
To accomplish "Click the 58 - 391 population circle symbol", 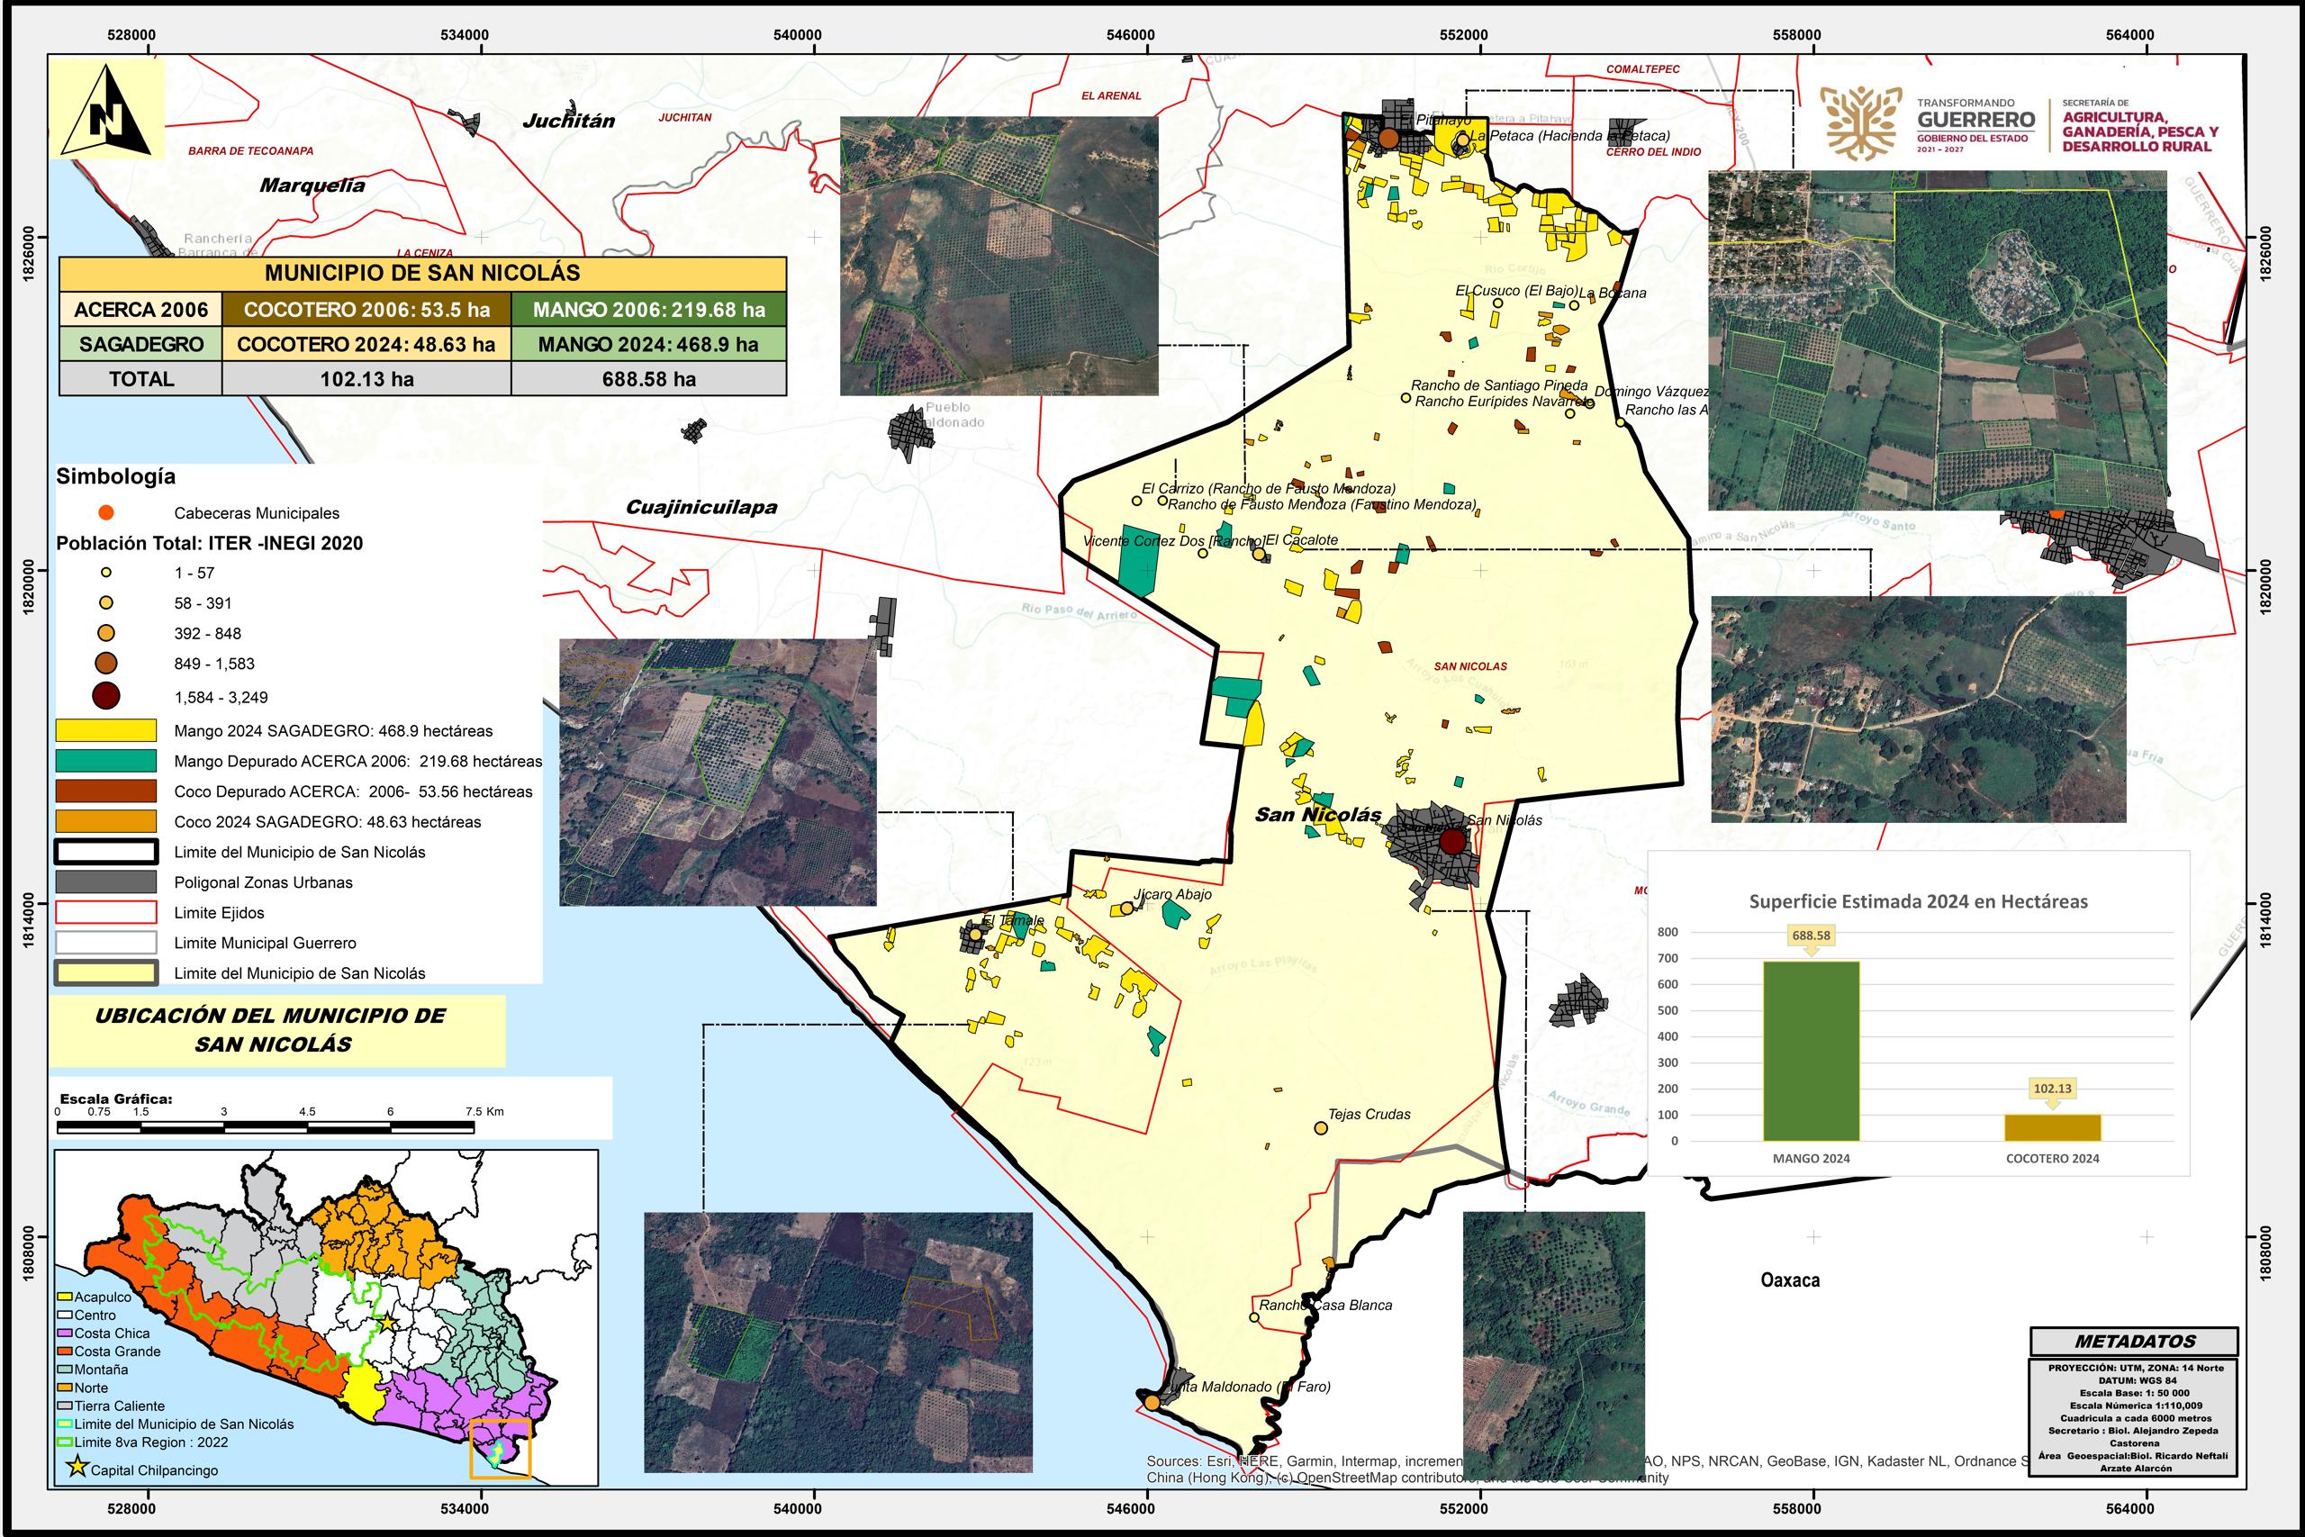I will point(106,603).
